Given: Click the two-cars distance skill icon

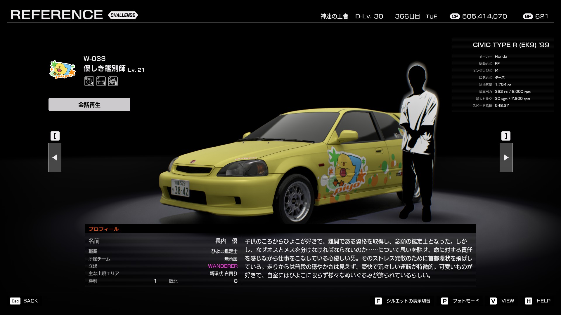Looking at the screenshot, I should pyautogui.click(x=101, y=81).
